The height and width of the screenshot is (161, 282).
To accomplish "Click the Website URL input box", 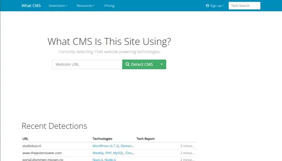I will (x=87, y=64).
